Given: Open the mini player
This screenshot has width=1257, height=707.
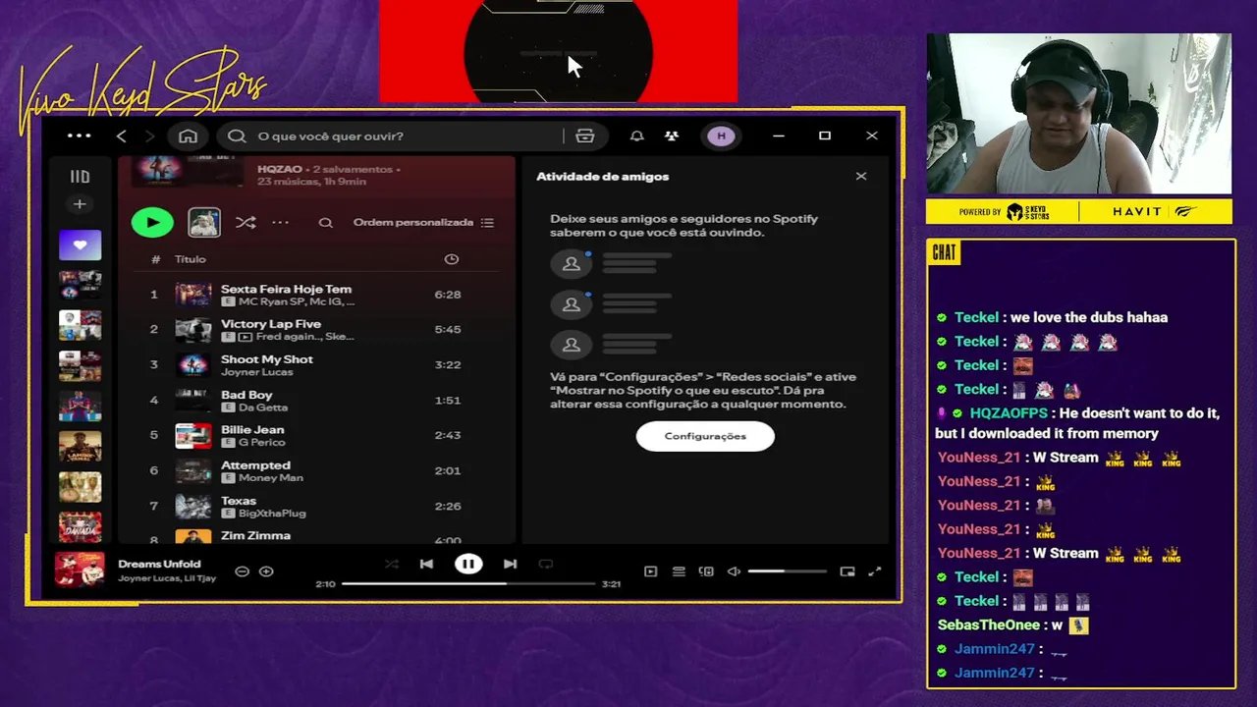Looking at the screenshot, I should (x=847, y=571).
